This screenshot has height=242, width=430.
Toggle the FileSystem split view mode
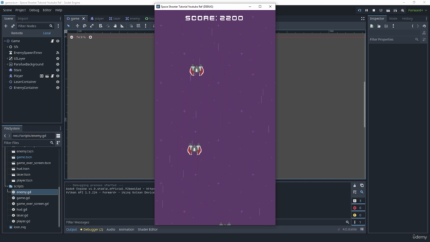tap(58, 136)
